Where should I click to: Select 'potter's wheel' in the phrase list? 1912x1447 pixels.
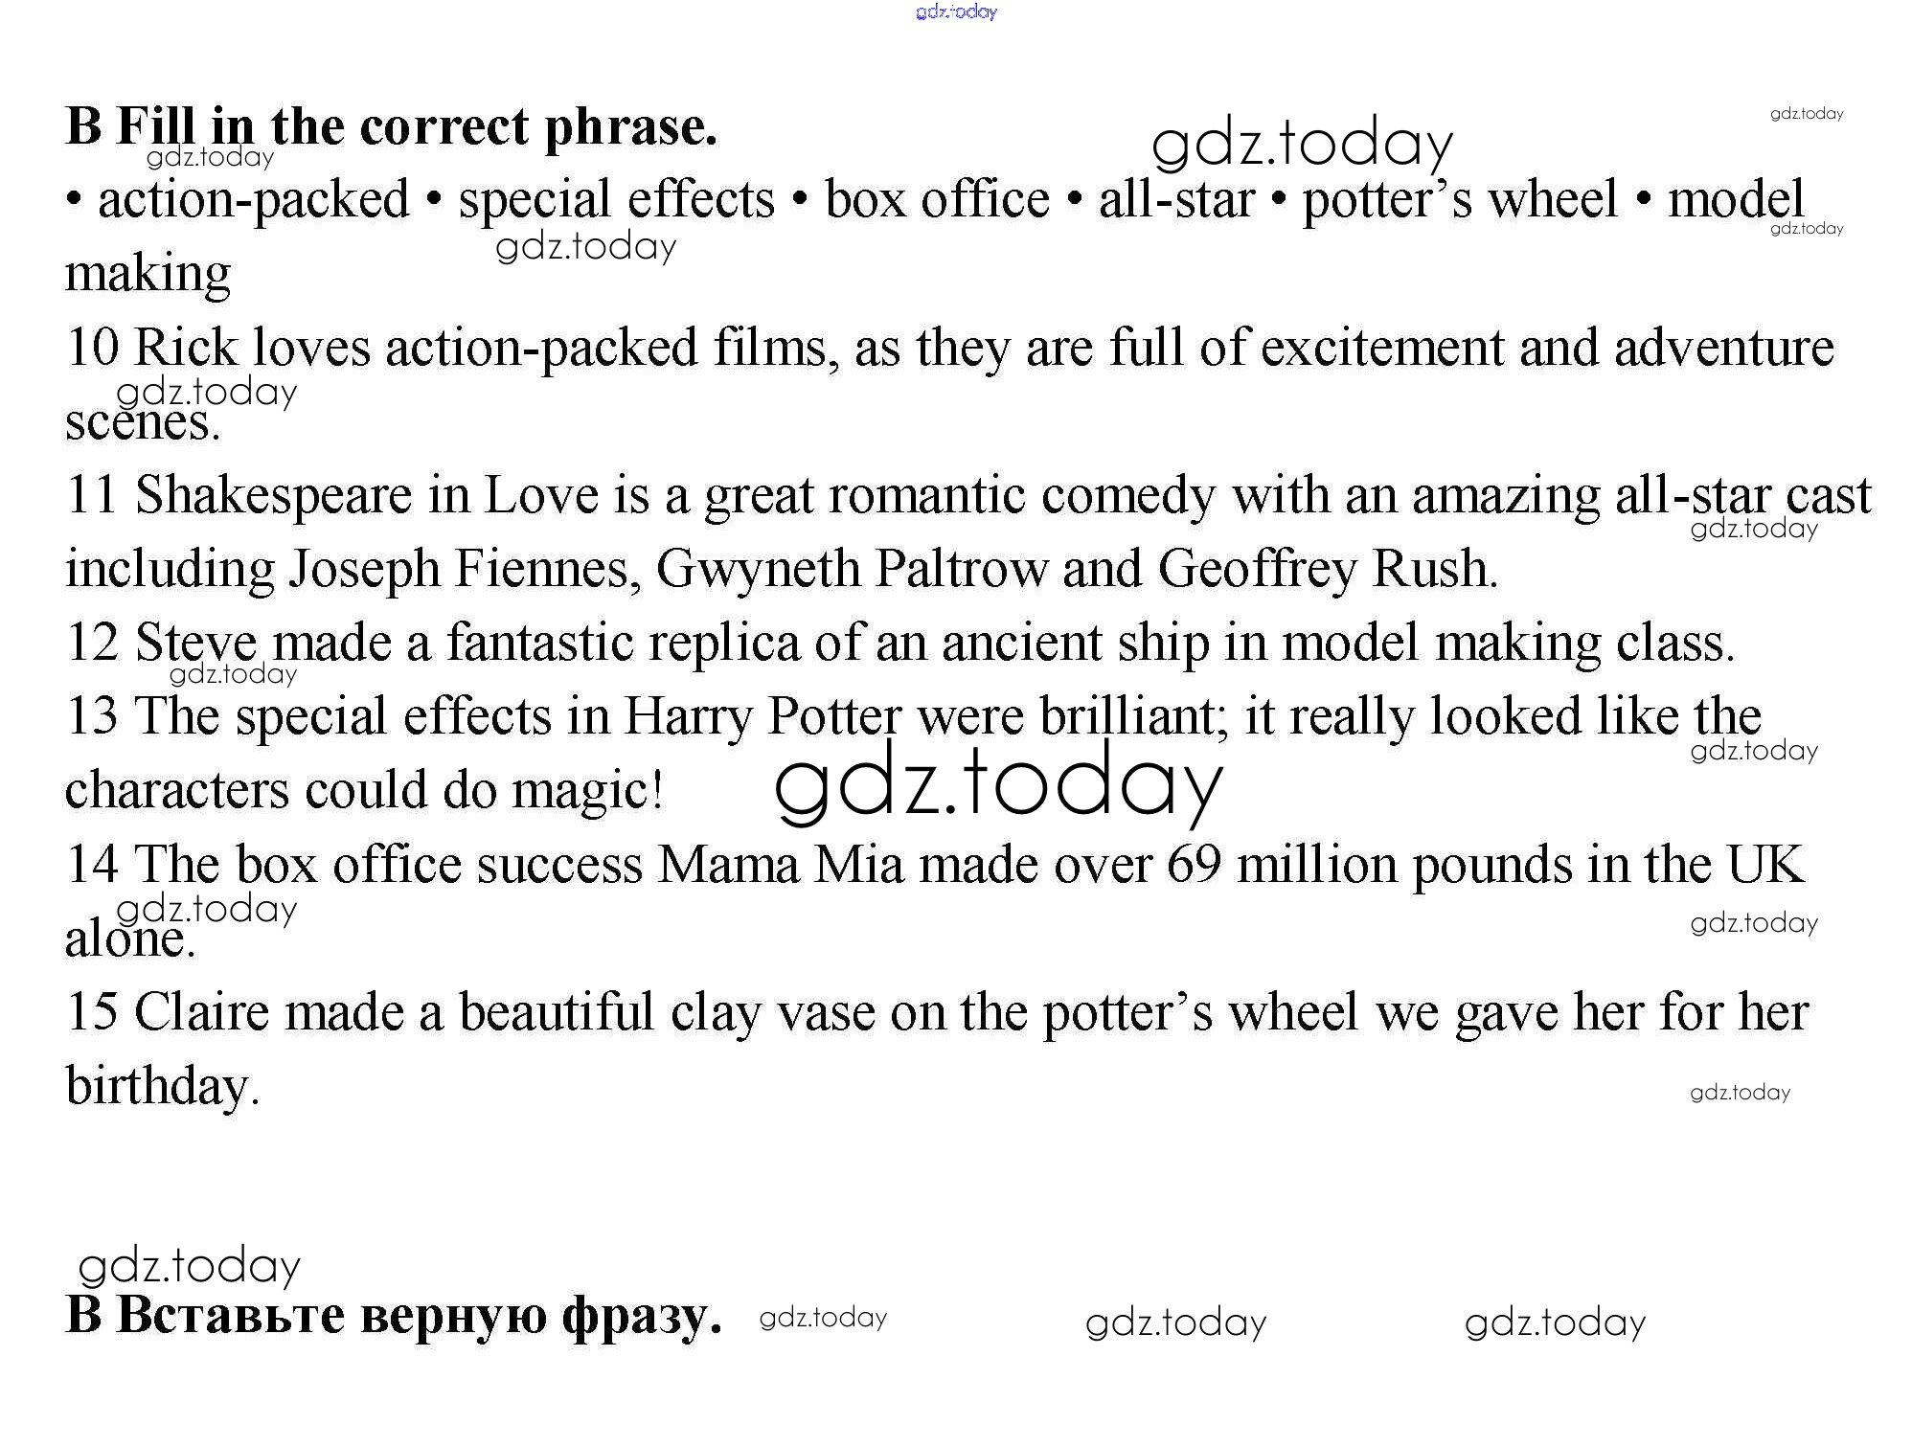[x=1459, y=199]
